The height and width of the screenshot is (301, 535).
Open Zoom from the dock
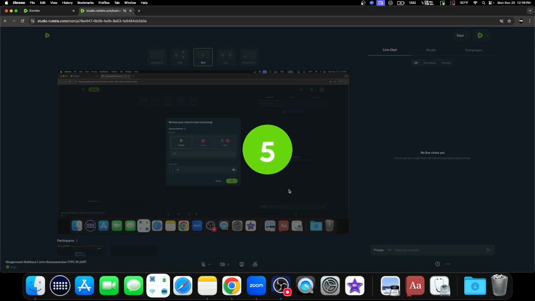[x=256, y=285]
